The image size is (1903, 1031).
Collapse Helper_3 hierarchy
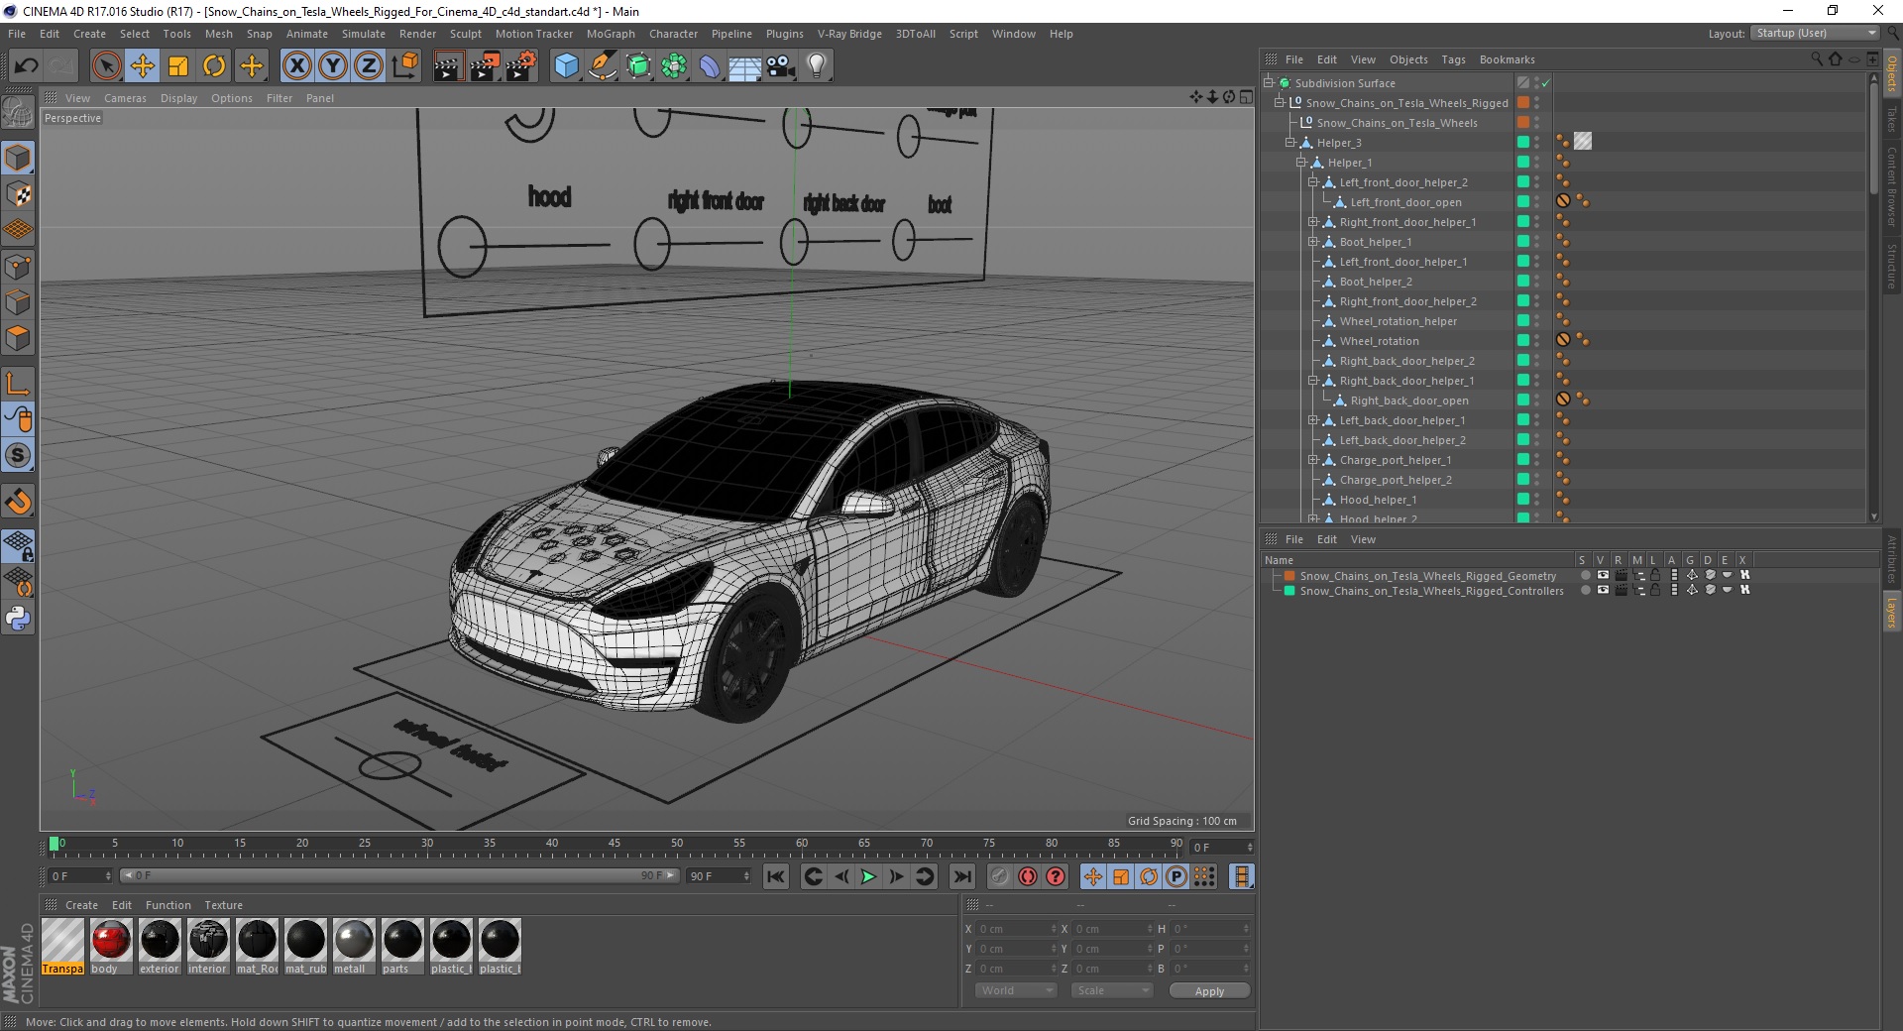pos(1289,143)
